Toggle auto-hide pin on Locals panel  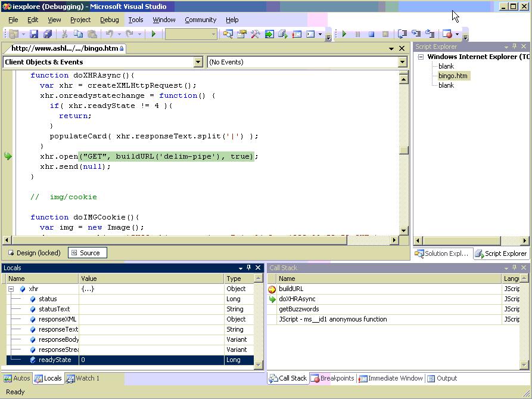[x=248, y=268]
